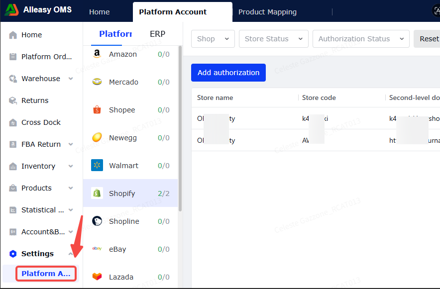
Task: Click the Settings hexagon icon
Action: point(13,254)
